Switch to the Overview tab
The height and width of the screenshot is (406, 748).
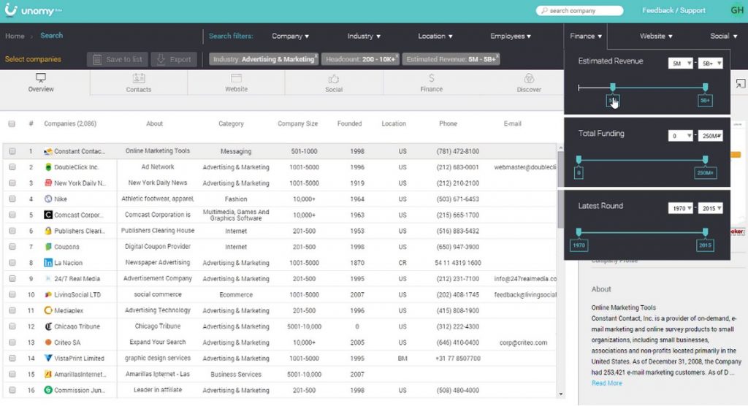click(x=41, y=83)
